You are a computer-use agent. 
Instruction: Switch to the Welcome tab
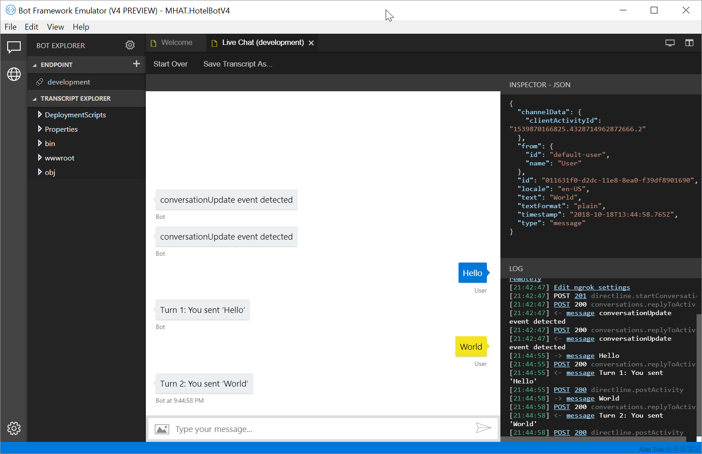tap(176, 43)
